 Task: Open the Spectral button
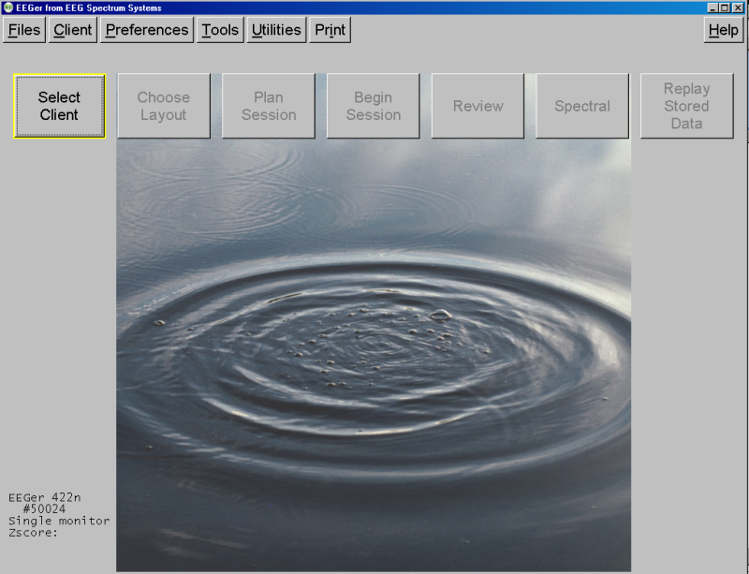pos(582,106)
